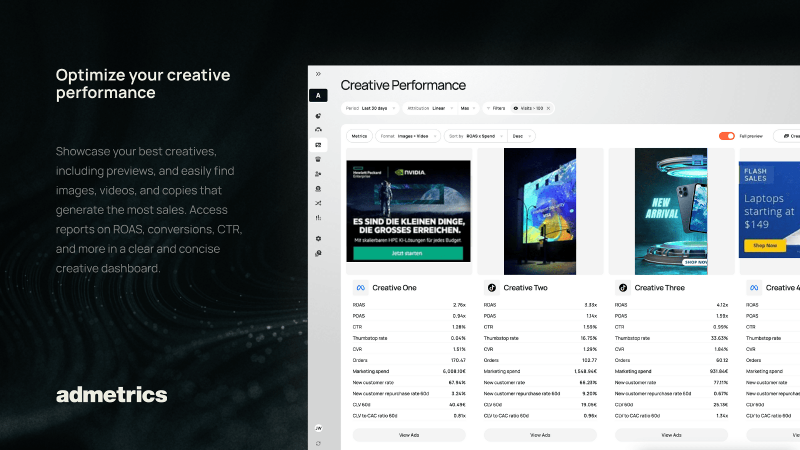Screen dimensions: 800x450
Task: Enable the Visits > 100 filter toggle
Action: point(516,108)
